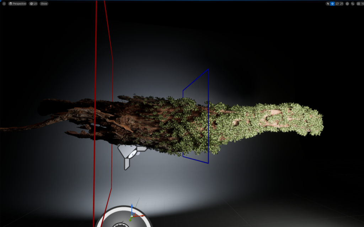The image size is (364, 227).
Task: Activate the Select objects arrow tool
Action: tap(328, 4)
